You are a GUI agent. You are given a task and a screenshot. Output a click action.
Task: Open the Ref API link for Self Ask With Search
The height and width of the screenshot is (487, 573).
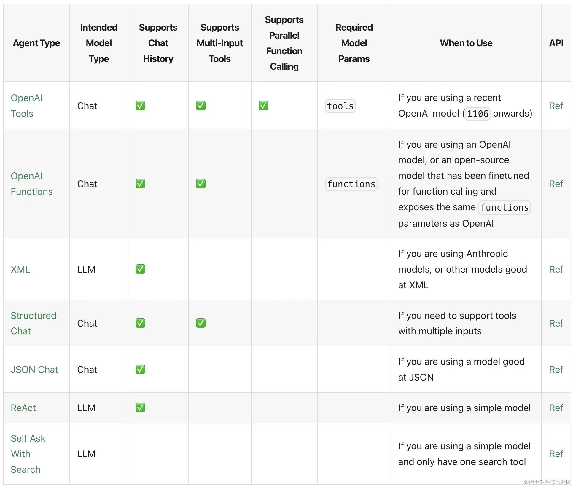coord(556,454)
